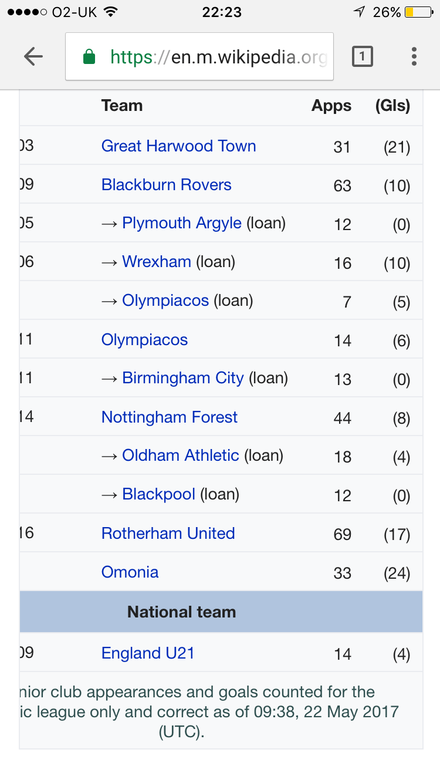Open the Birmingham City link
Screen dimensions: 440x783
coord(182,378)
